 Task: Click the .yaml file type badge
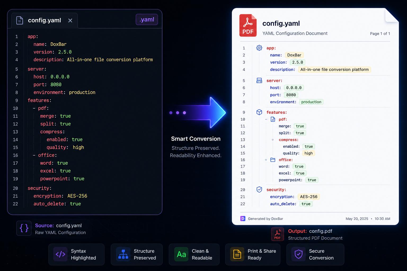pyautogui.click(x=147, y=20)
